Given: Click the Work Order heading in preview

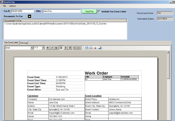Looking at the screenshot, I should coord(96,73).
